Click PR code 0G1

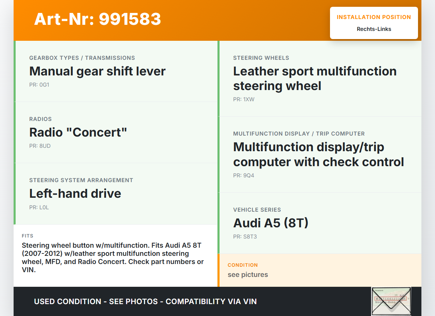pyautogui.click(x=39, y=85)
